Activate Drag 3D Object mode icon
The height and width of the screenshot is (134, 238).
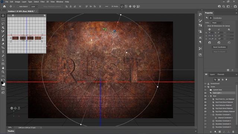tap(130, 7)
